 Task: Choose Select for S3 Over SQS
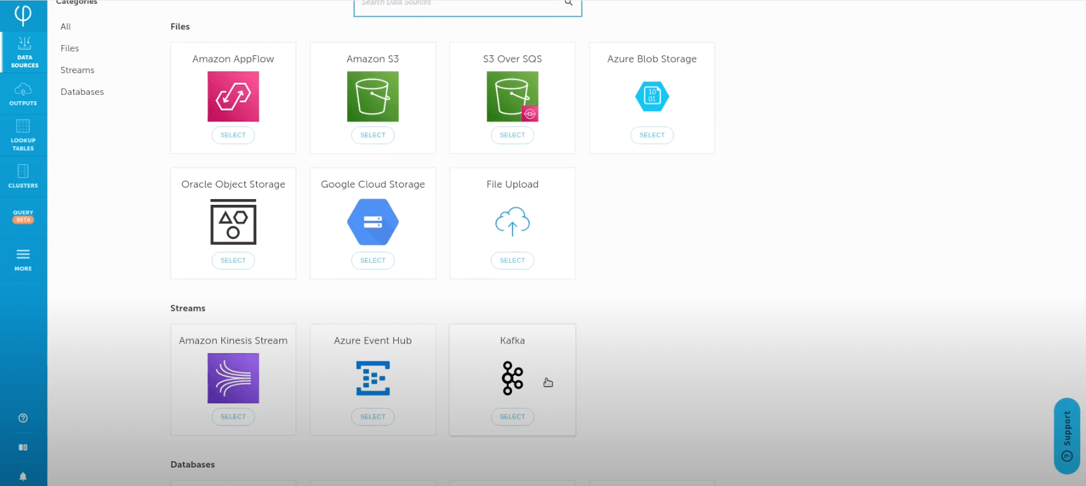pyautogui.click(x=512, y=135)
